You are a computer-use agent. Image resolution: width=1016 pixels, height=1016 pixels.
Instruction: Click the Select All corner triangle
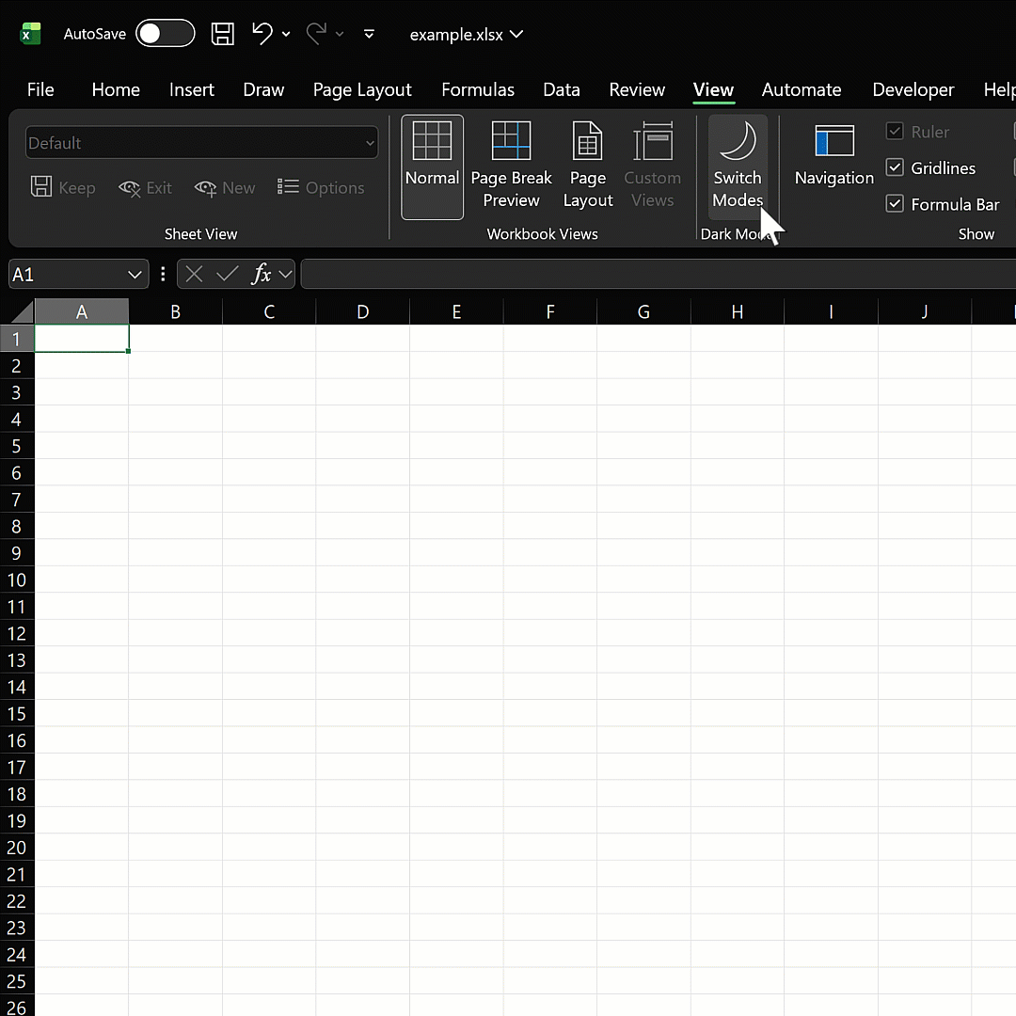[x=22, y=312]
